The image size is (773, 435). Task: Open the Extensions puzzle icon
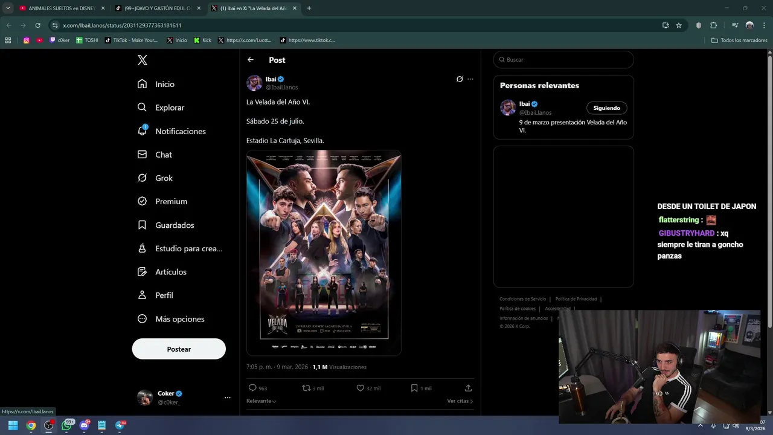pos(713,25)
